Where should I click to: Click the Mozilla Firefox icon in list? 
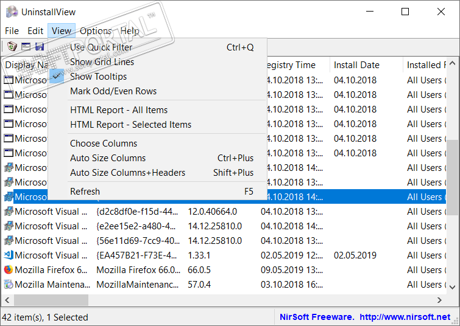(x=9, y=269)
